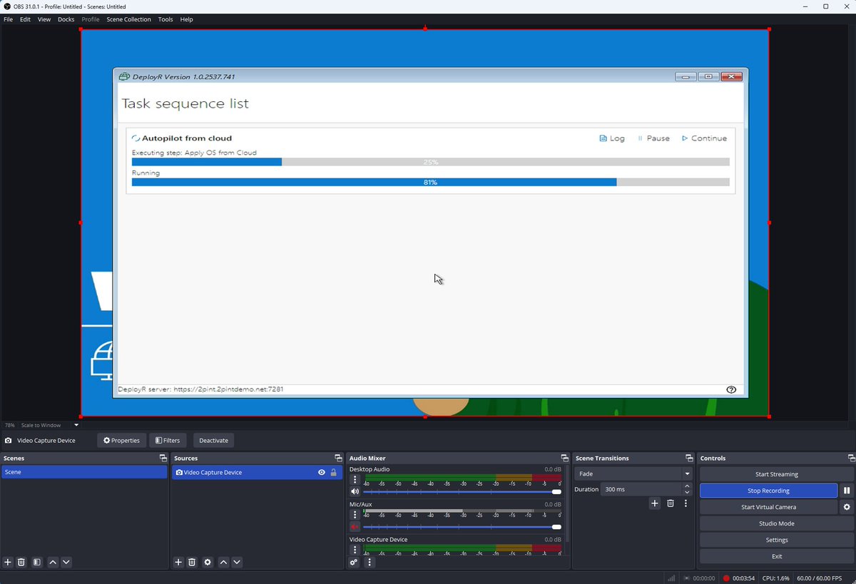Open scene filters with the filter panel icon

tap(36, 562)
